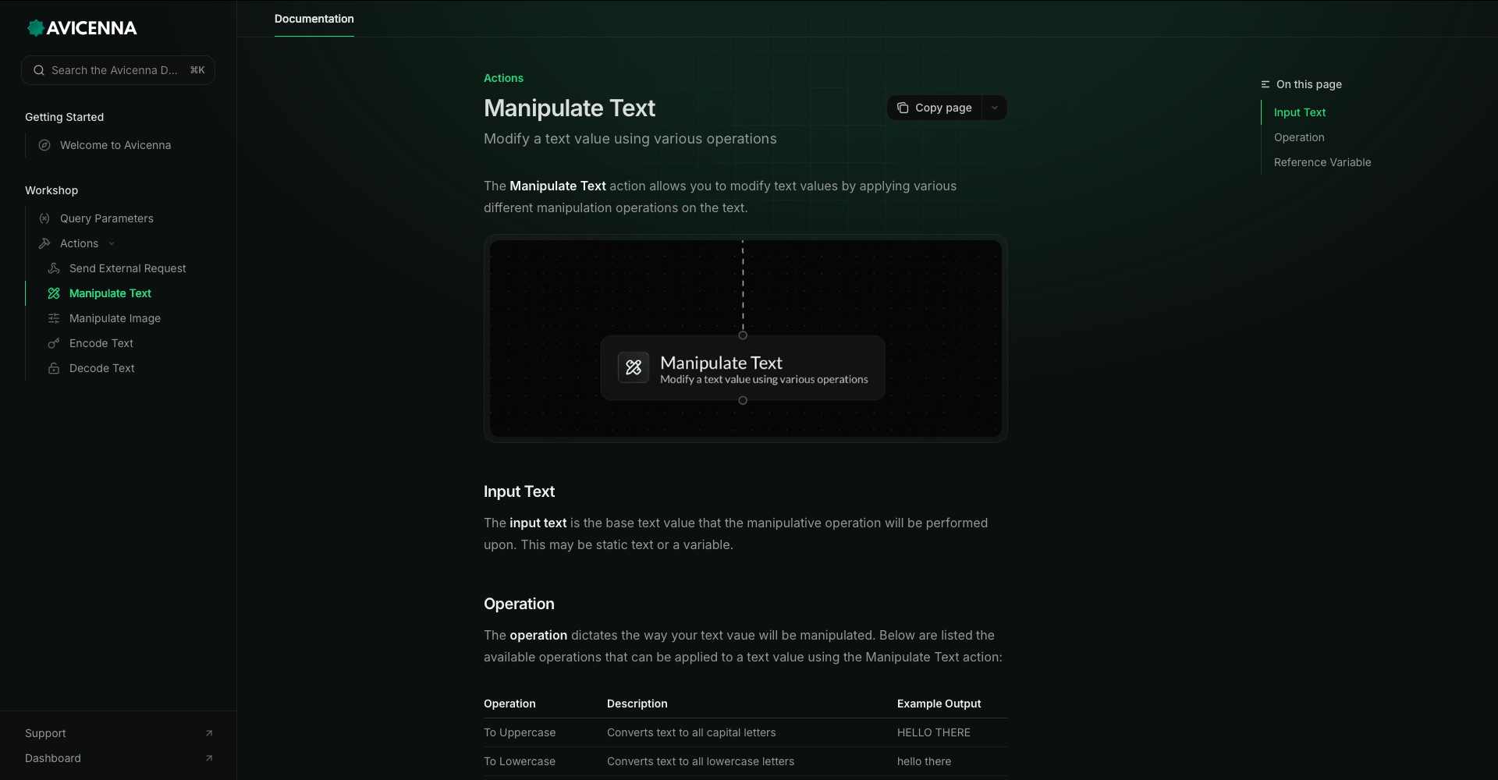1498x780 pixels.
Task: Click the Encode Text key icon
Action: (x=54, y=343)
